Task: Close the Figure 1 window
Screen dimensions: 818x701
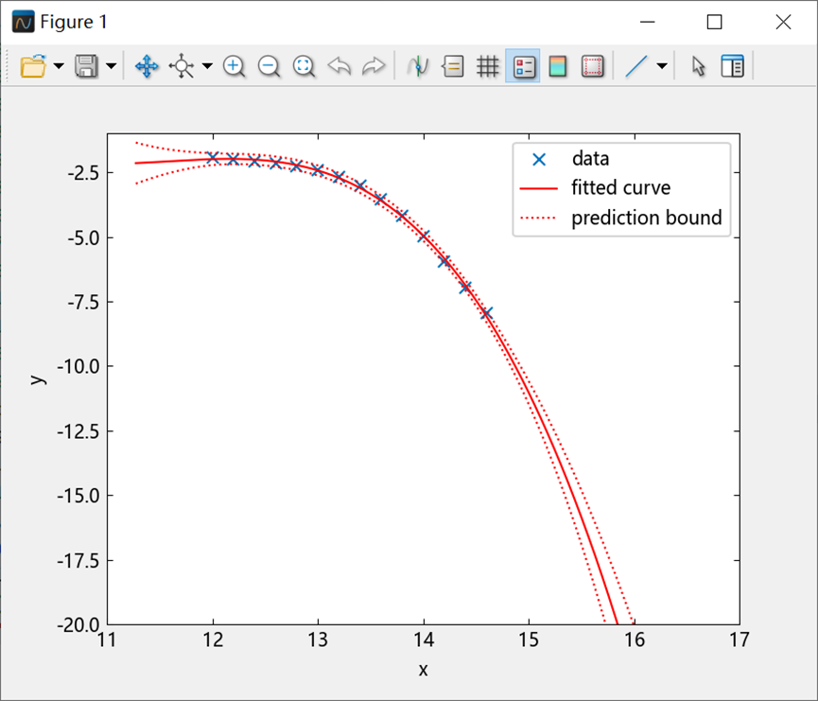Action: 783,22
